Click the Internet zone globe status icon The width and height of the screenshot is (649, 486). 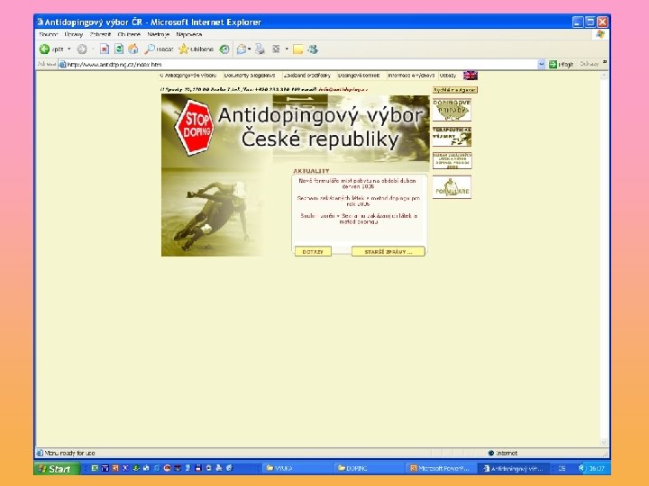[x=491, y=453]
